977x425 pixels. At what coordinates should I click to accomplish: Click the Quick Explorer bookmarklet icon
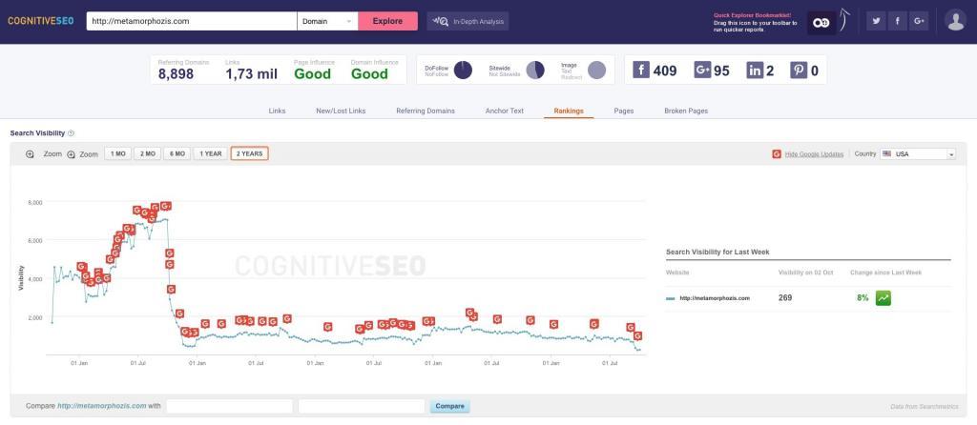[821, 23]
